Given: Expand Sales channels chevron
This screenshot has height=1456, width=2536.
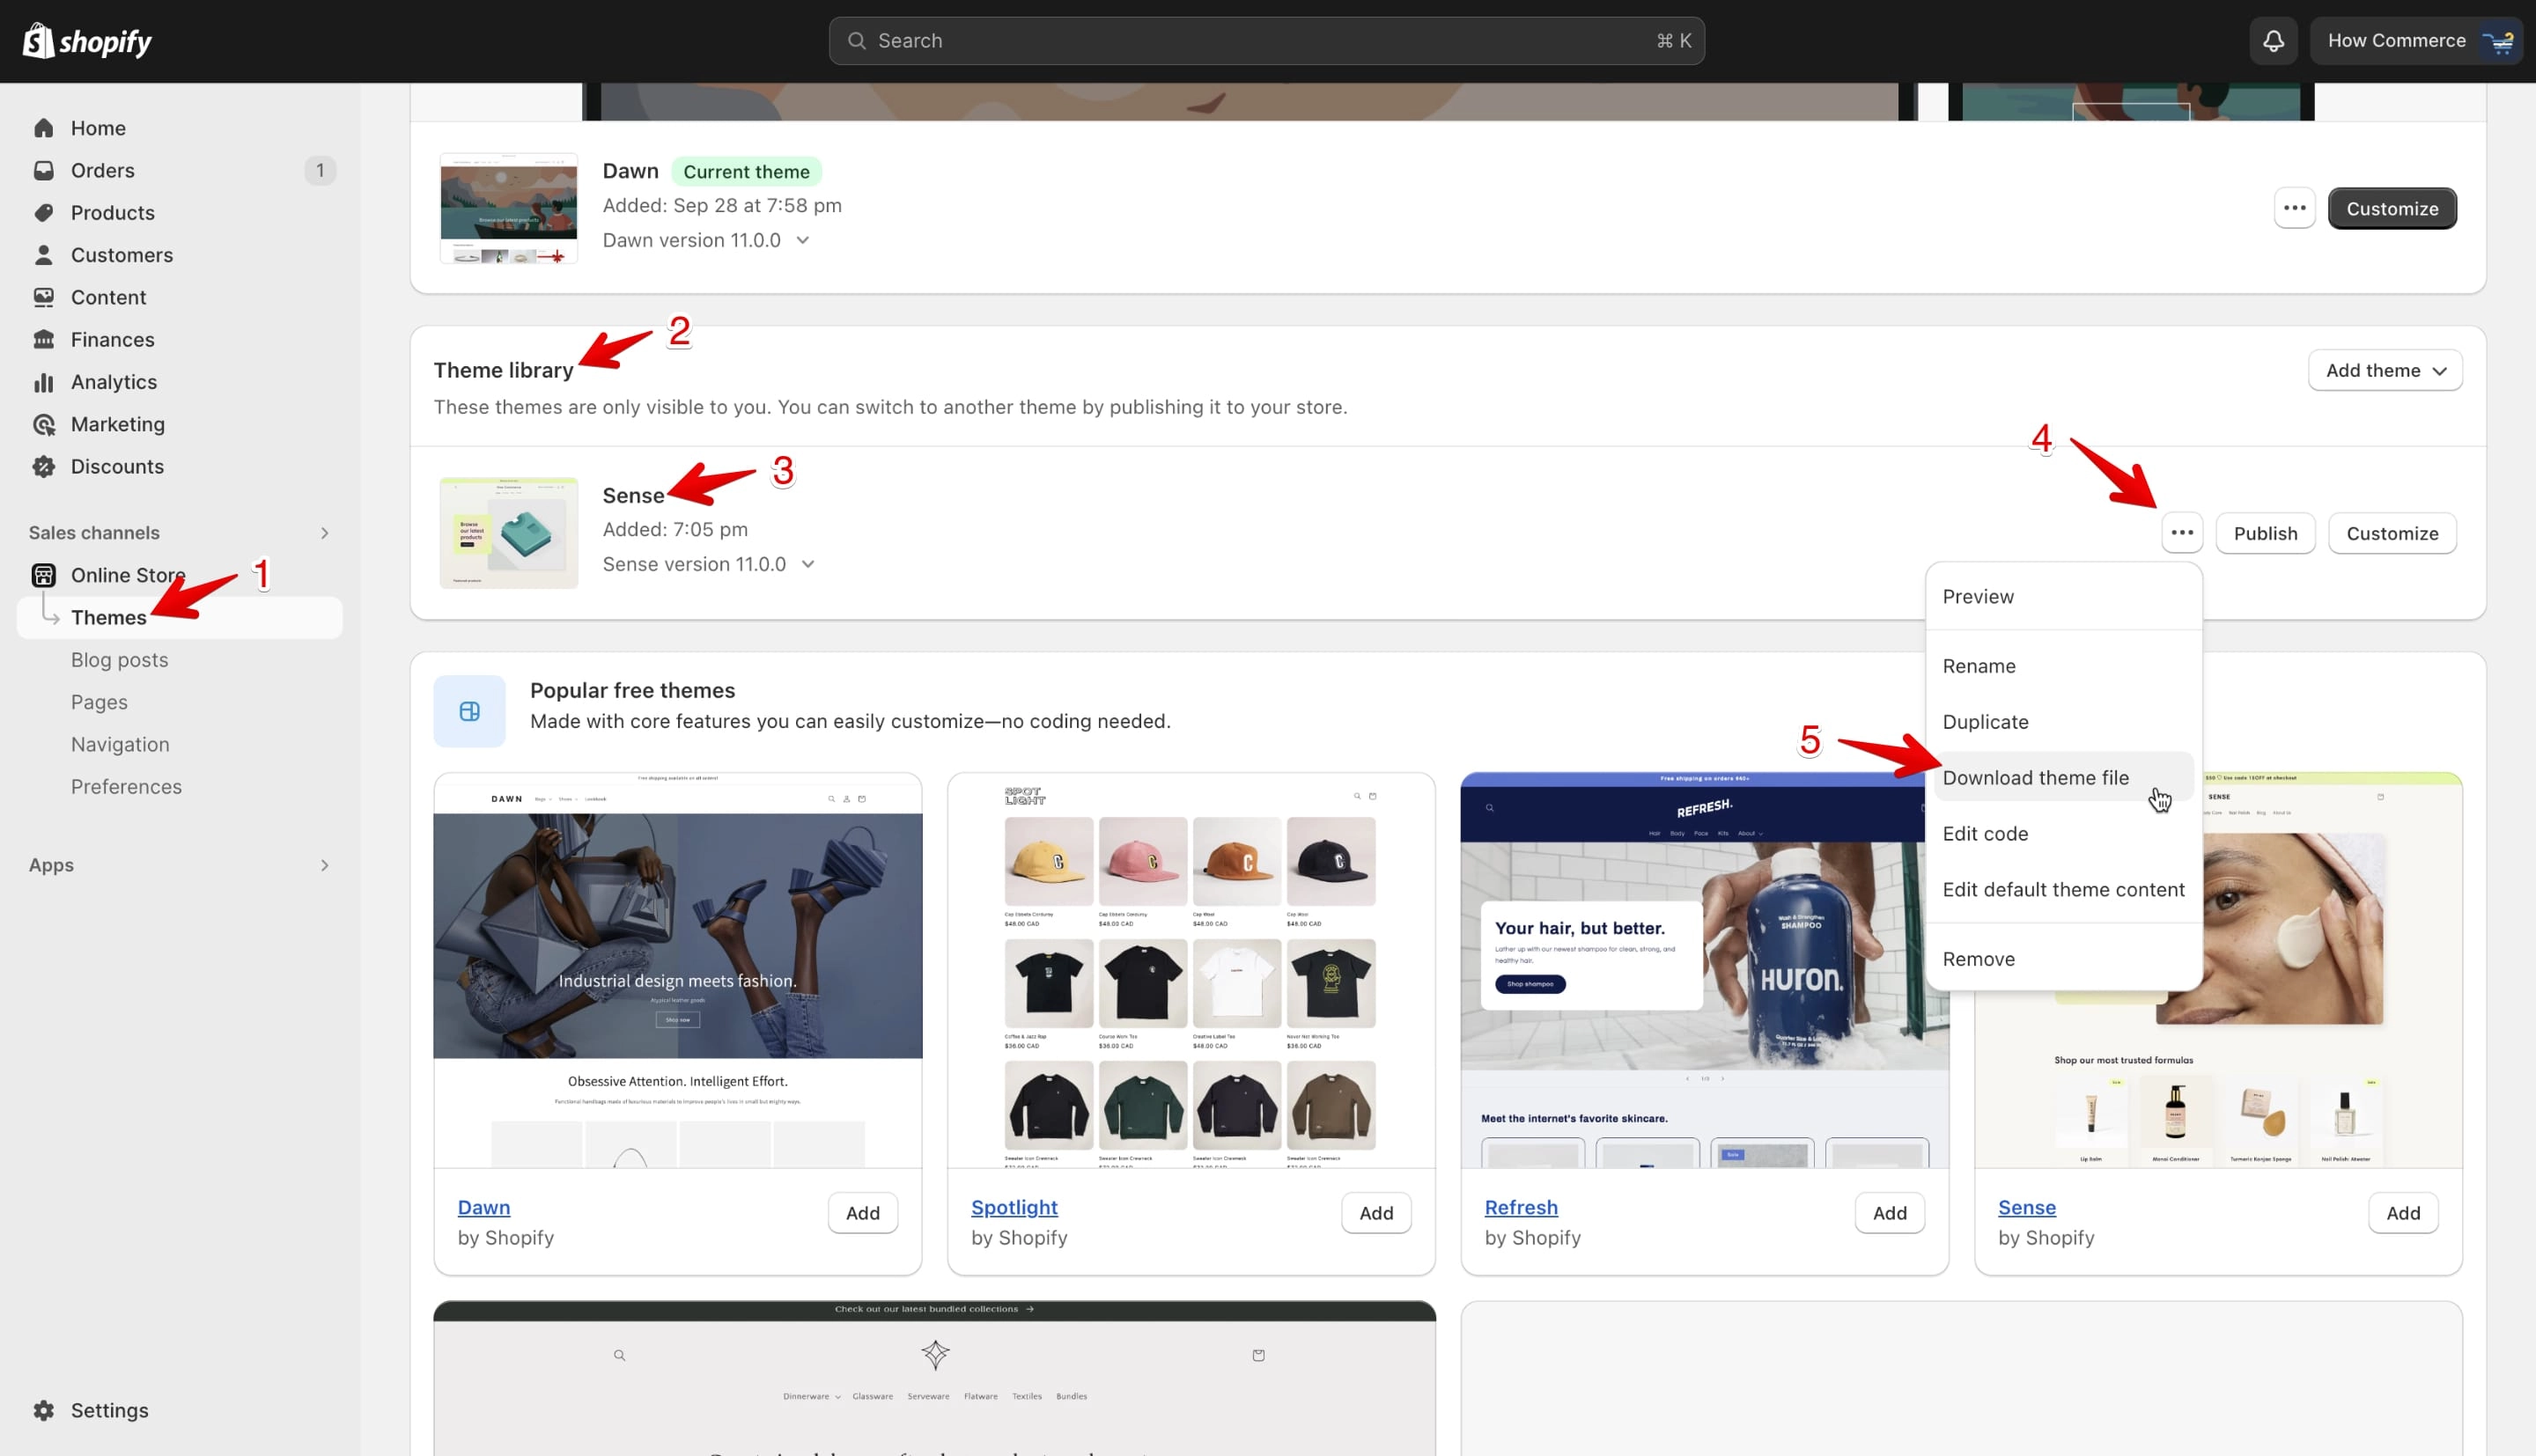Looking at the screenshot, I should click(324, 533).
